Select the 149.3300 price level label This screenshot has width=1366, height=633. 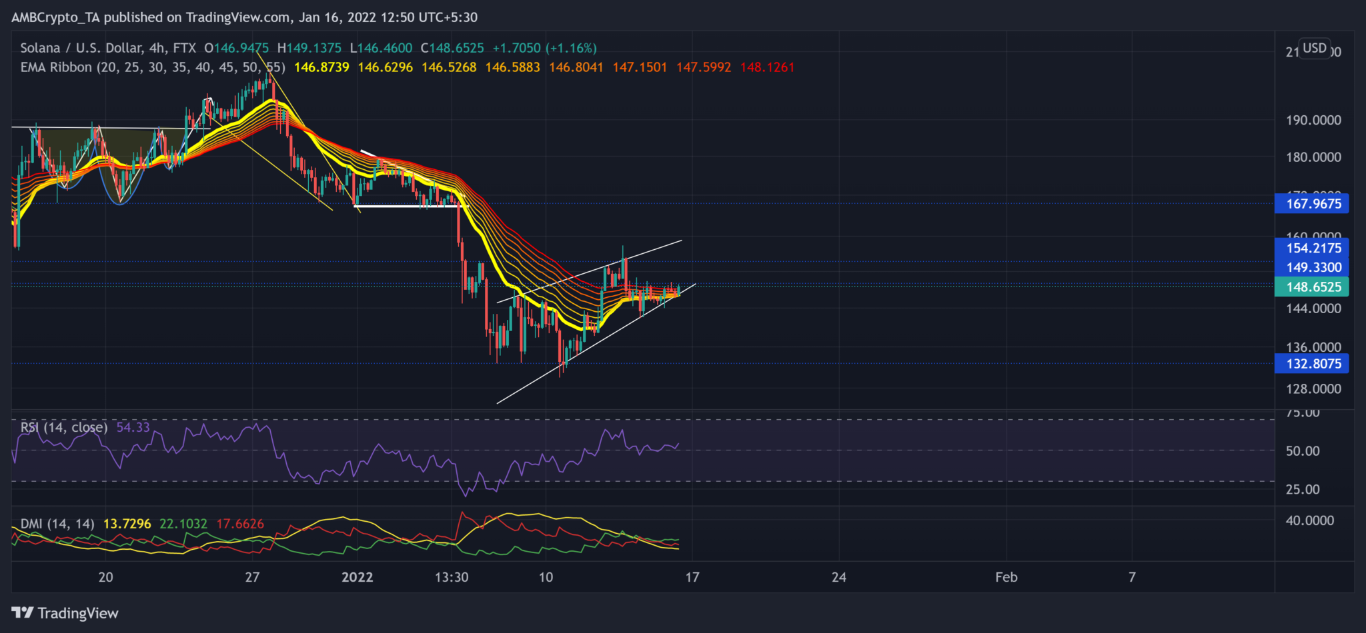click(x=1312, y=267)
